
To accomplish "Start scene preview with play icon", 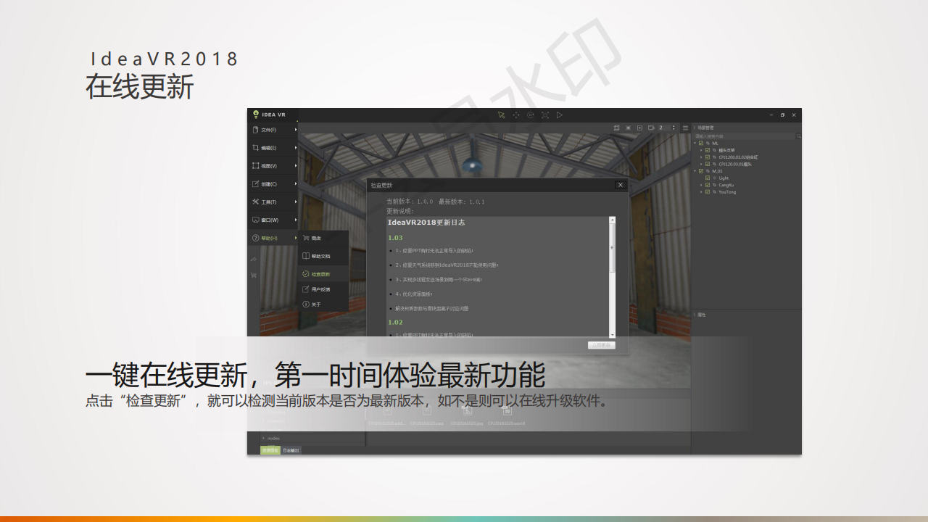I will (x=560, y=115).
